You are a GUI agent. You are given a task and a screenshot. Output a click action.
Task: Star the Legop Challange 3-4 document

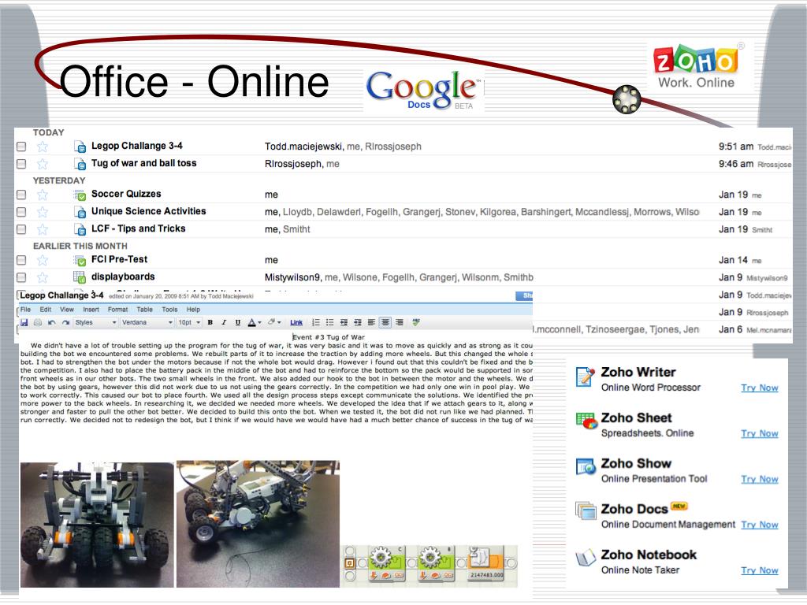click(43, 147)
